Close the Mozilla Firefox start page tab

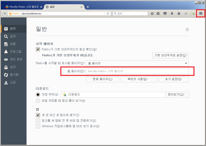point(41,7)
